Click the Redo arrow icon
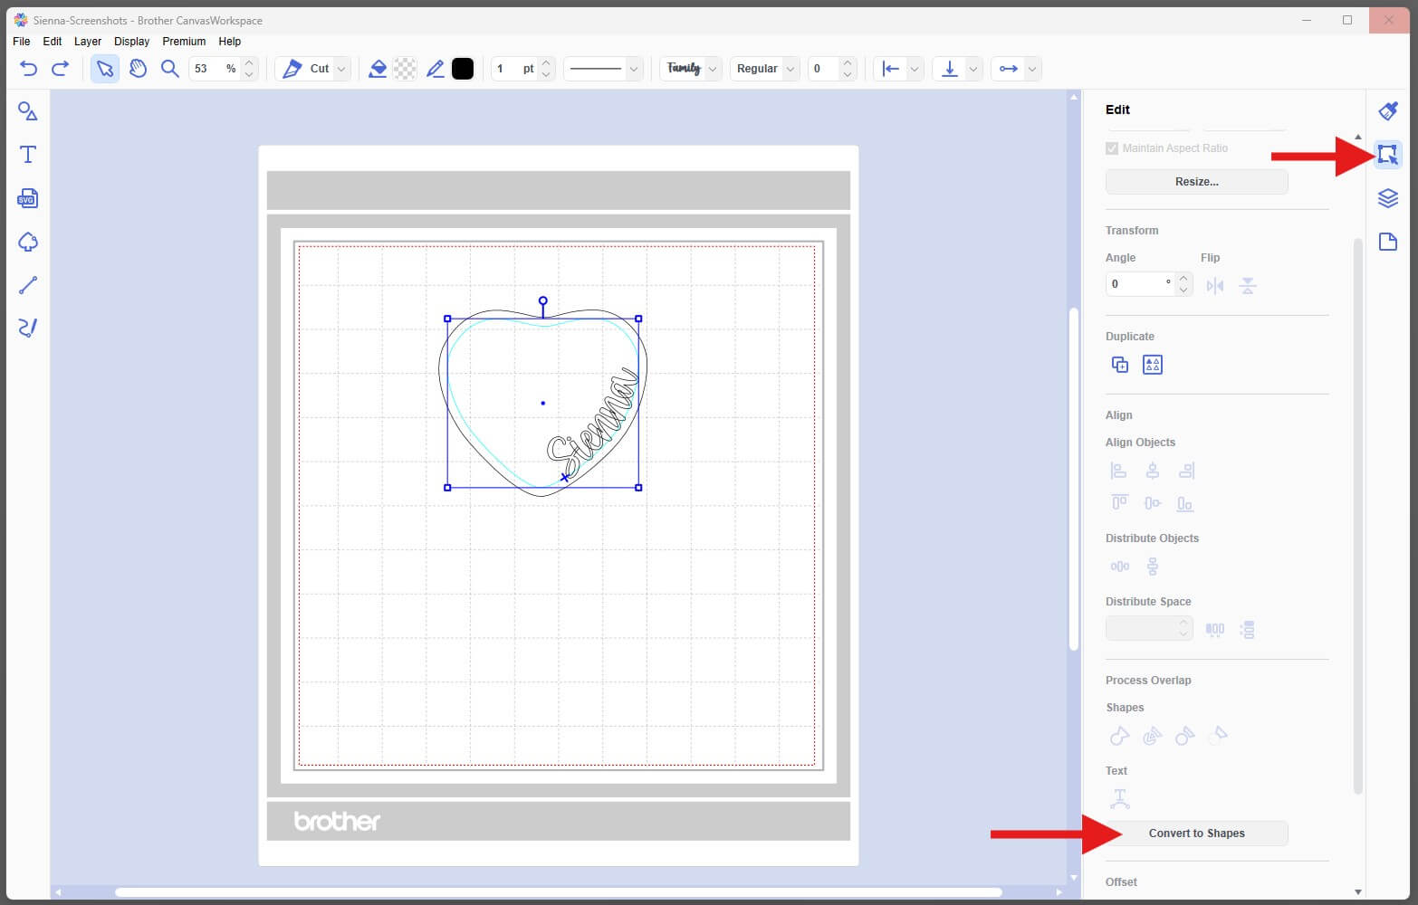1418x905 pixels. point(60,69)
